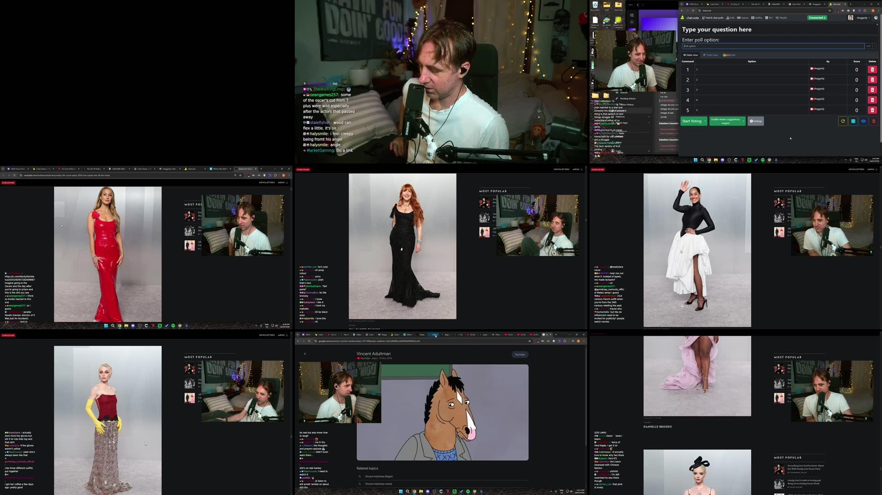This screenshot has width=882, height=495.
Task: Open the Games section in the chat.vote navbar
Action: click(743, 17)
